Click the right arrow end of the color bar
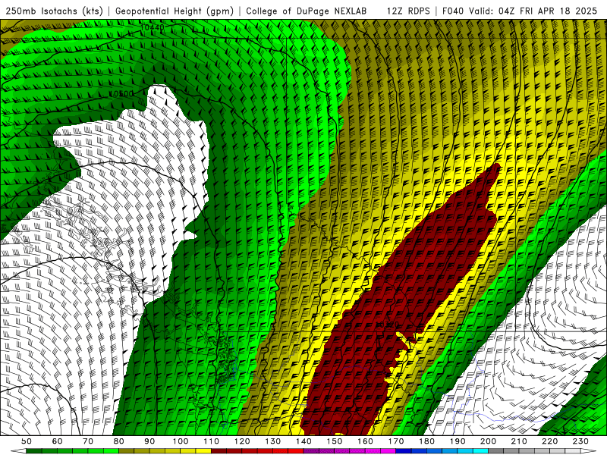607x455 pixels. [x=589, y=451]
